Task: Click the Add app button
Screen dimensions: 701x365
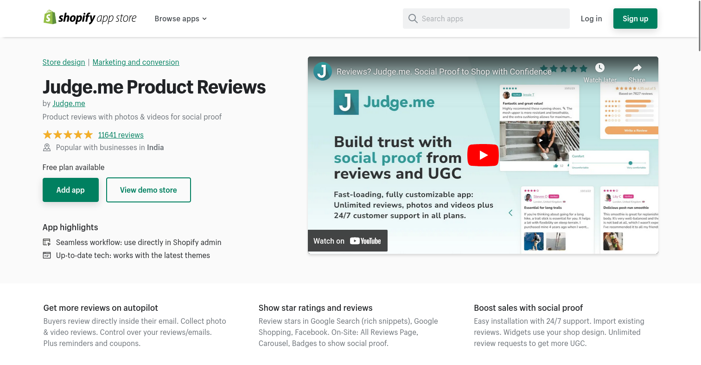Action: [70, 190]
